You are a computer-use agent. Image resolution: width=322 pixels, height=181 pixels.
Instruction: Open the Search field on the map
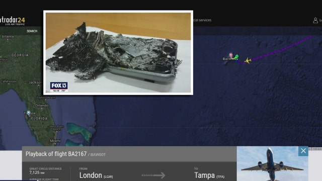pos(32,31)
